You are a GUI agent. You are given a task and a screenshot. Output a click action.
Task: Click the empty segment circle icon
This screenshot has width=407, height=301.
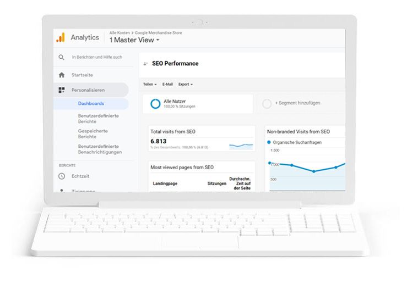click(x=267, y=104)
